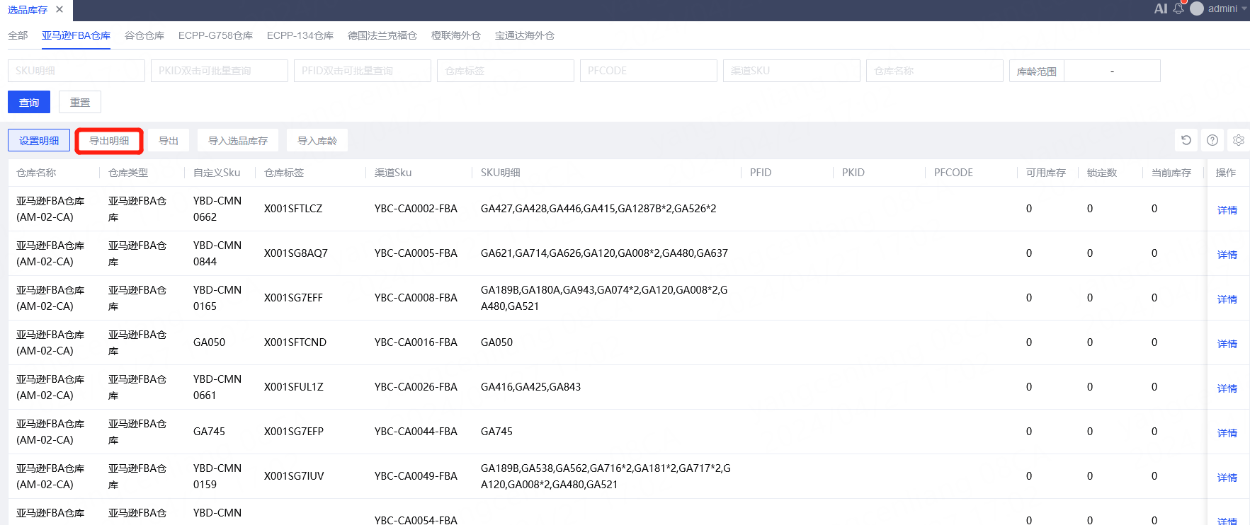1250x525 pixels.
Task: Open table column settings gear
Action: pyautogui.click(x=1238, y=140)
